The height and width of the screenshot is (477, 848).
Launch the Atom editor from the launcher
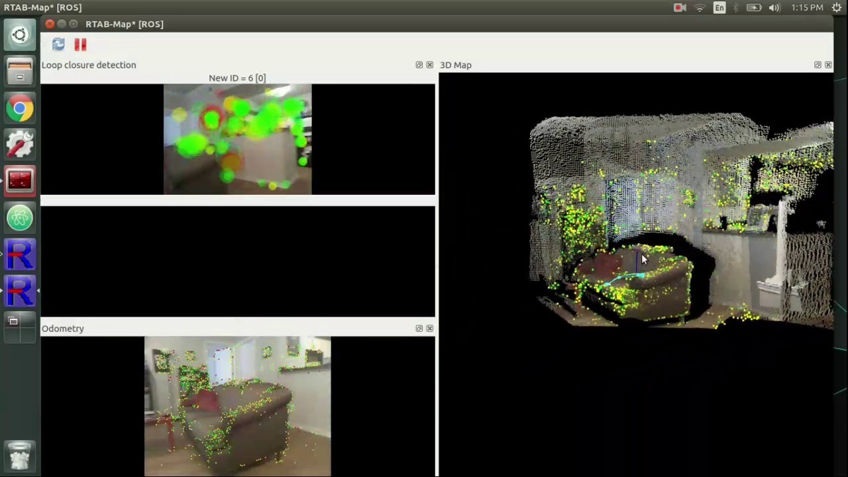point(20,217)
